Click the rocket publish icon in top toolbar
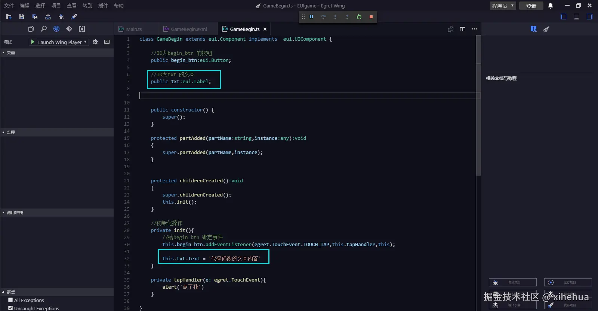 click(x=74, y=17)
